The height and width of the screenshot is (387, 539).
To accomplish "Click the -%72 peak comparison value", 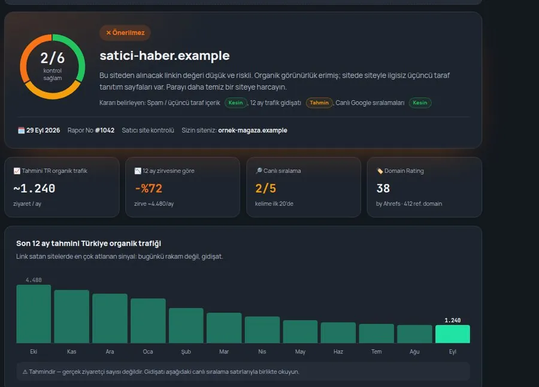I will click(x=149, y=188).
